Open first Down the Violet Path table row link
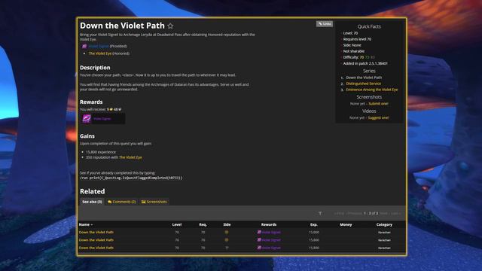The width and height of the screenshot is (482, 271). (x=96, y=233)
